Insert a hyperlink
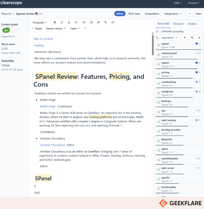The height and width of the screenshot is (209, 204). point(98,22)
